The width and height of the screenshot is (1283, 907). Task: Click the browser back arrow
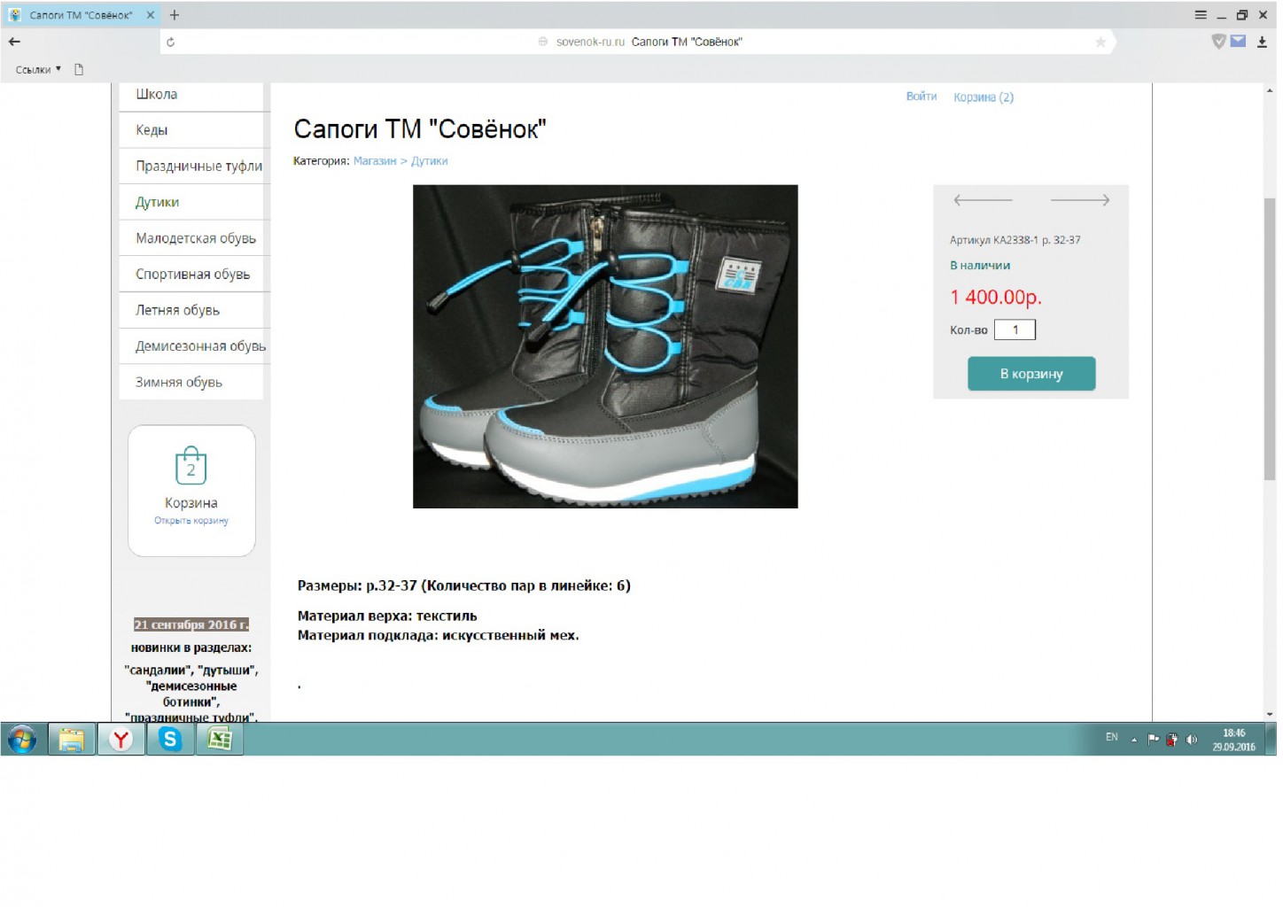[x=14, y=42]
